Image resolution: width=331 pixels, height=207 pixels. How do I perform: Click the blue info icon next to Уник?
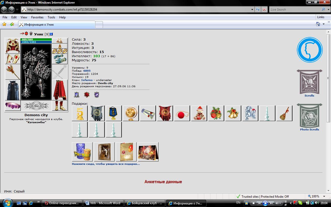[x=51, y=34]
